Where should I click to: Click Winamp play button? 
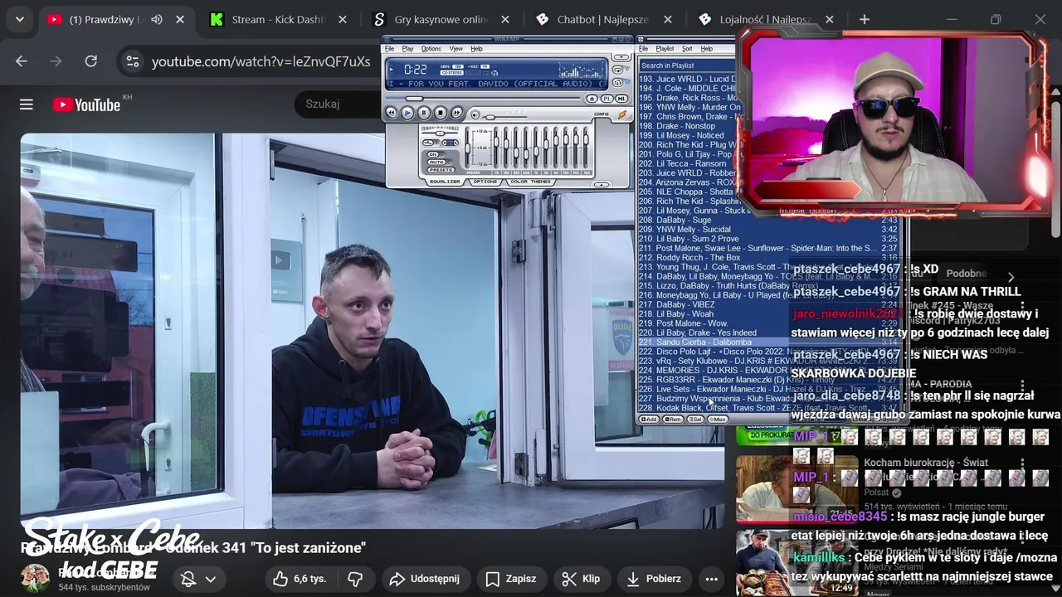407,113
